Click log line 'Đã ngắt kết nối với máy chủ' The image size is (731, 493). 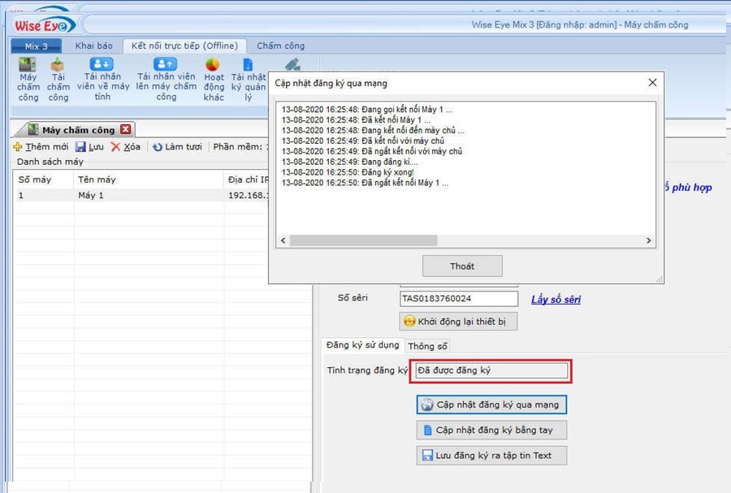click(372, 151)
